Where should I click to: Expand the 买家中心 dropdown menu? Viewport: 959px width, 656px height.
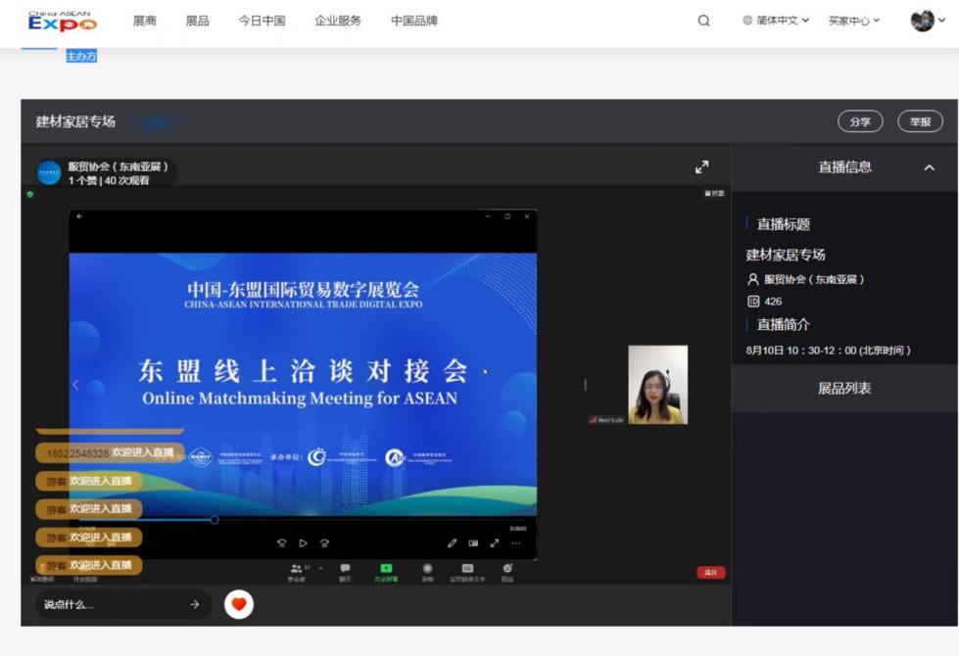pos(853,21)
